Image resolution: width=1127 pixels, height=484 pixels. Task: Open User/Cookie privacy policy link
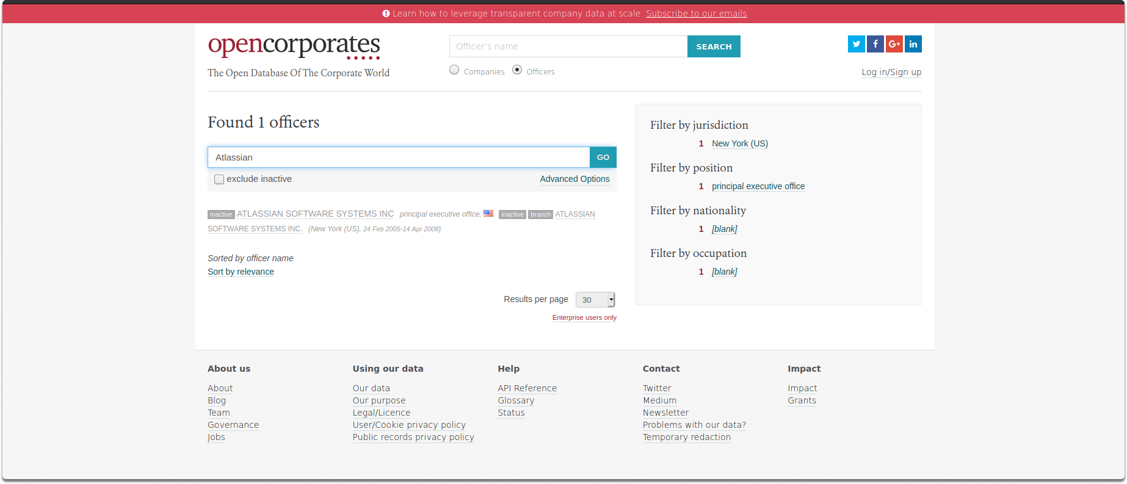pyautogui.click(x=409, y=425)
